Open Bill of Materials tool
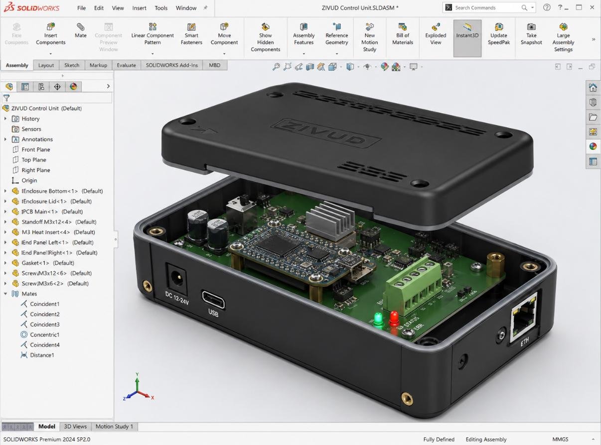The width and height of the screenshot is (601, 445). 402,34
